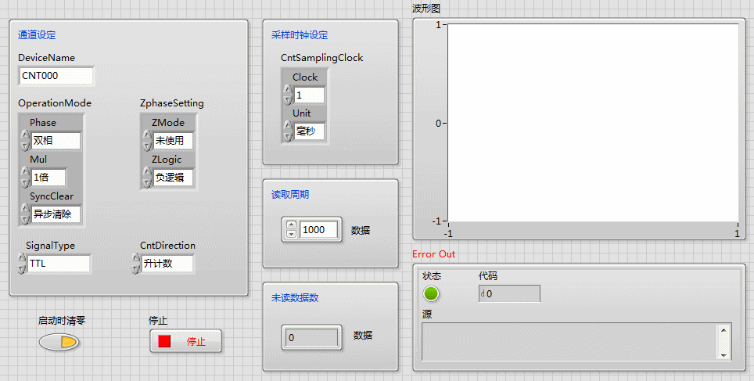Open the Mul selector showing 1倍
This screenshot has height=381, width=754.
(48, 178)
